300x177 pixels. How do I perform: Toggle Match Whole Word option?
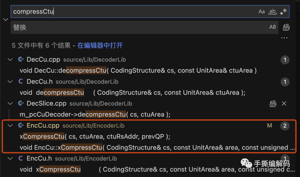click(x=272, y=11)
